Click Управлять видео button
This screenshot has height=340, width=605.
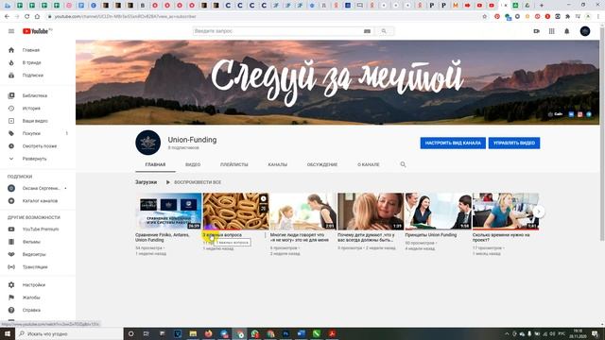click(514, 143)
